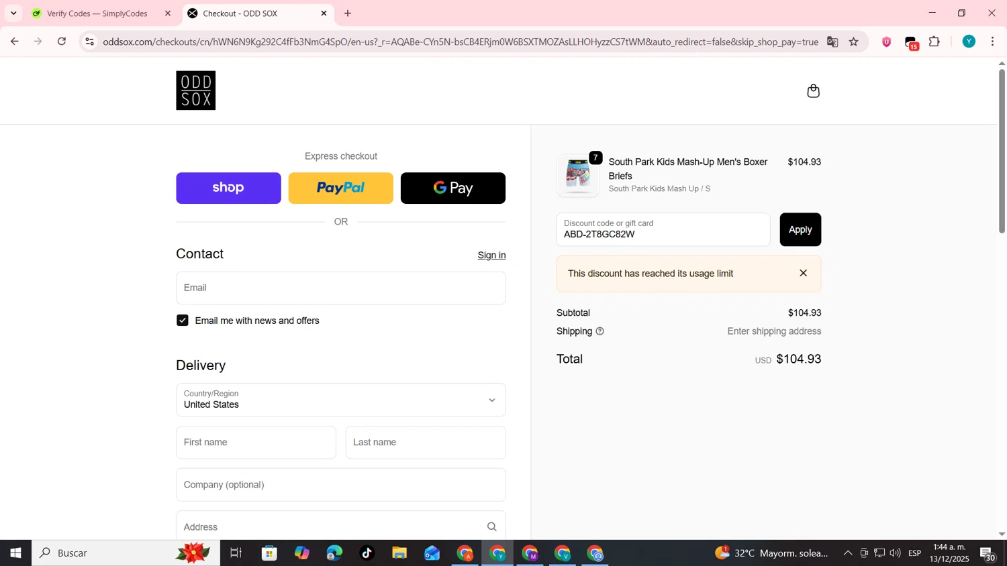The width and height of the screenshot is (1007, 566).
Task: Focus the Last name field
Action: point(426,443)
